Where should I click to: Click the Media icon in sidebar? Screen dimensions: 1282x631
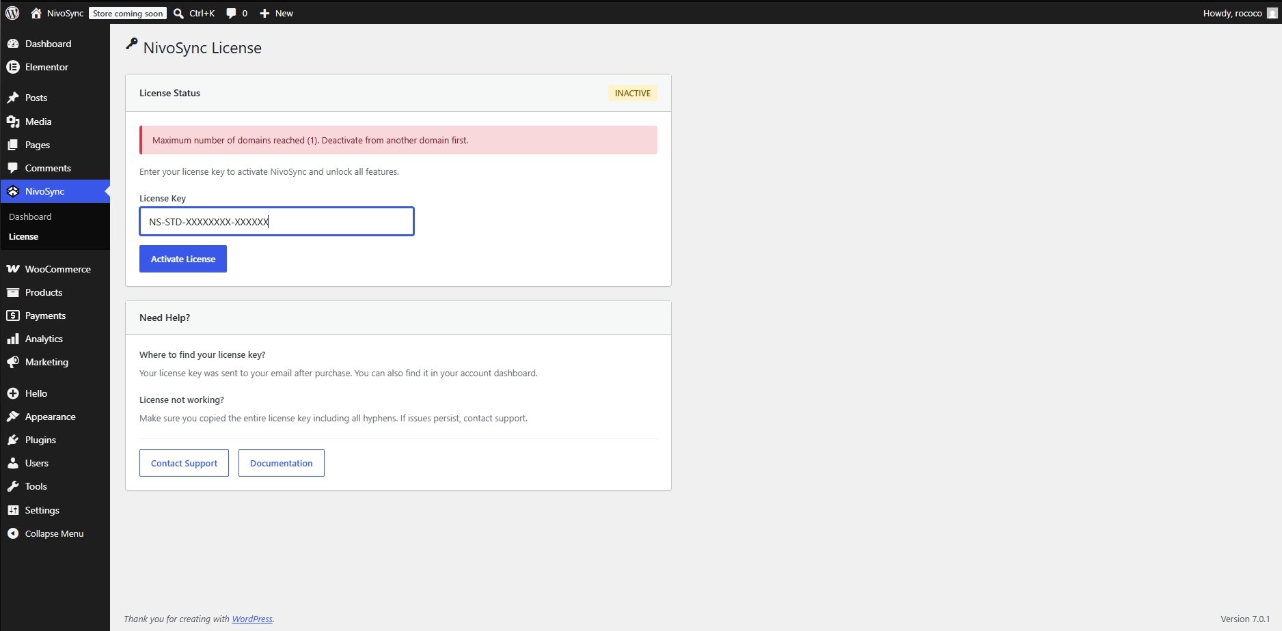[13, 122]
